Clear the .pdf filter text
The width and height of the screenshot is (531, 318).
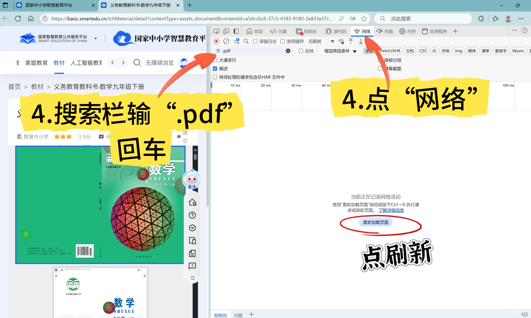pyautogui.click(x=288, y=51)
